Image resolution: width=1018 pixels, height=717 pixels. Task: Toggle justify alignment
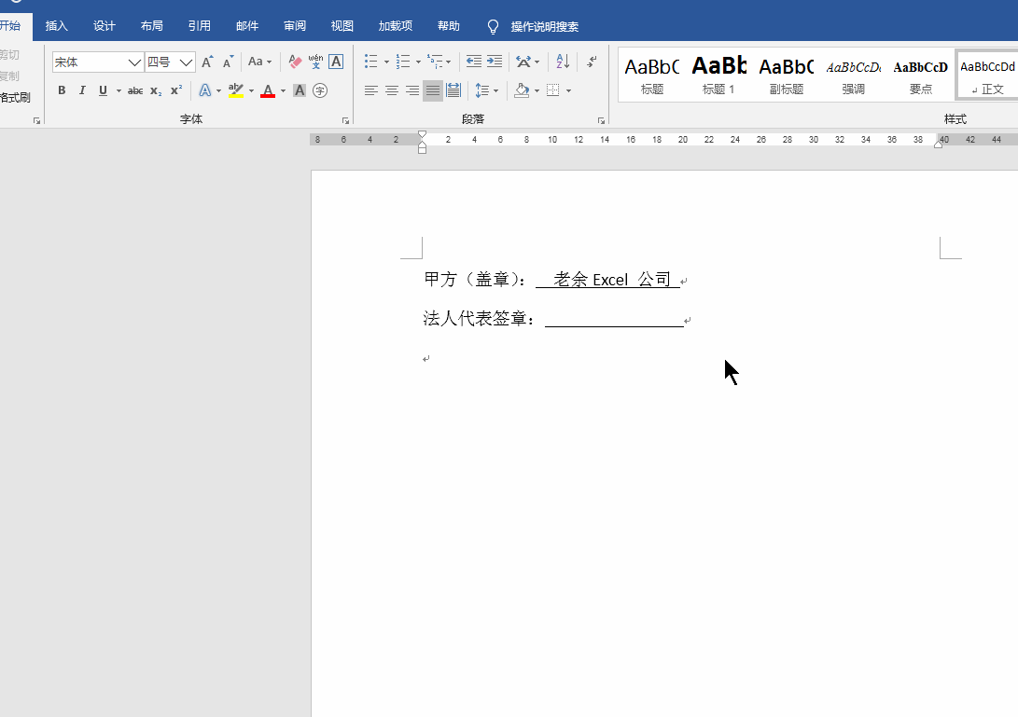(x=433, y=90)
